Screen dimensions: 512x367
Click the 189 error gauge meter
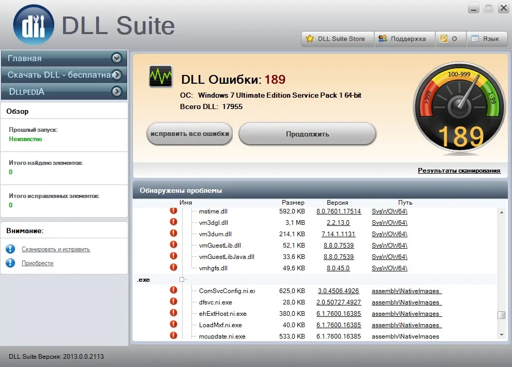pos(459,109)
